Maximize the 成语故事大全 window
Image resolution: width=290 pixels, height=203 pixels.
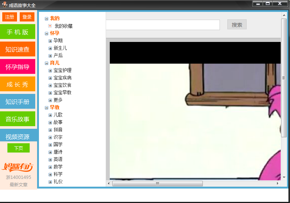pyautogui.click(x=268, y=3)
